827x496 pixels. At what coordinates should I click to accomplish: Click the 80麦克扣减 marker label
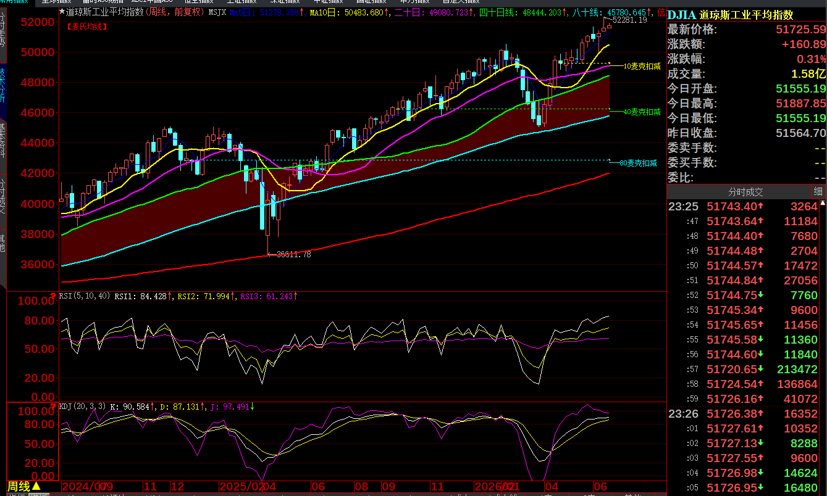coord(639,163)
